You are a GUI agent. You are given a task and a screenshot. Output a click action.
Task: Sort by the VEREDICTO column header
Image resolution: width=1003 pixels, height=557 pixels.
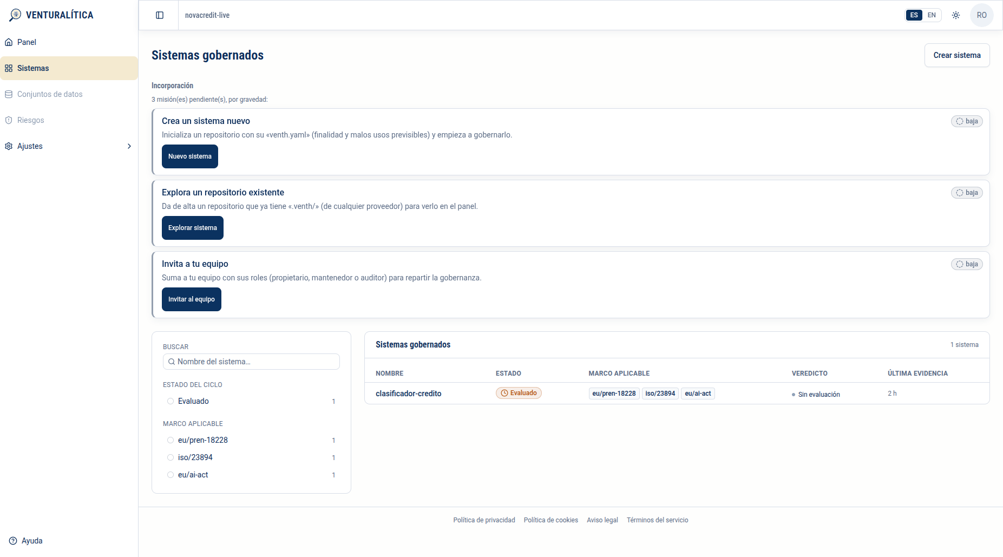click(x=810, y=373)
